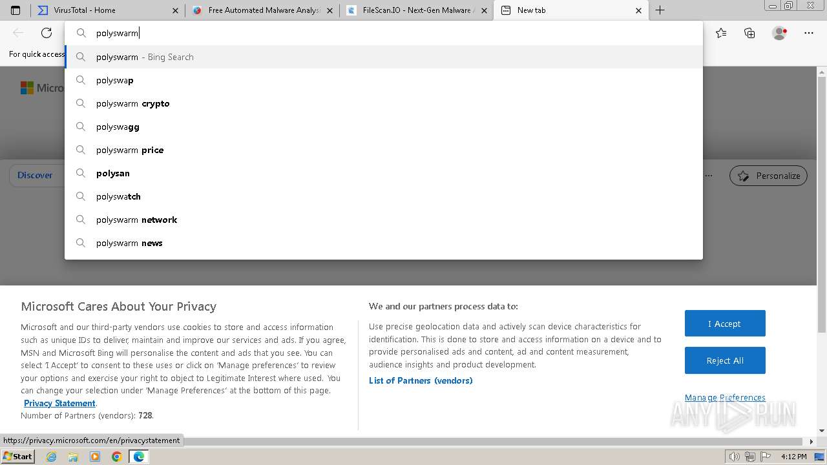Screen dimensions: 827x465
Task: Select the 'polysan' suggestion
Action: click(384, 173)
